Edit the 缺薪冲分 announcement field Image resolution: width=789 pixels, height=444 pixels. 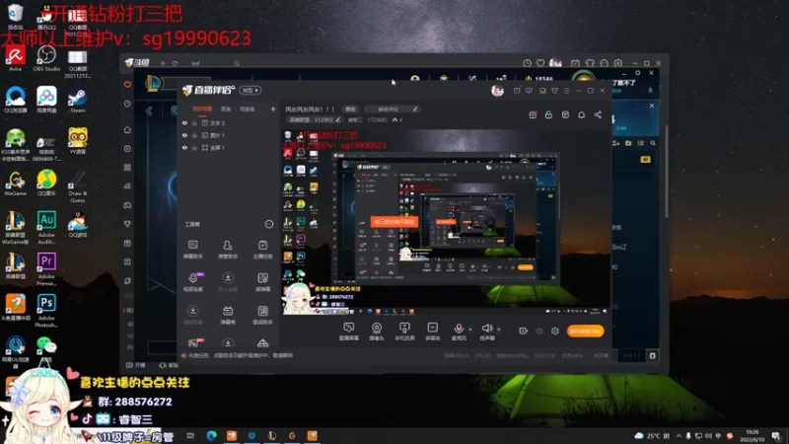tap(392, 110)
